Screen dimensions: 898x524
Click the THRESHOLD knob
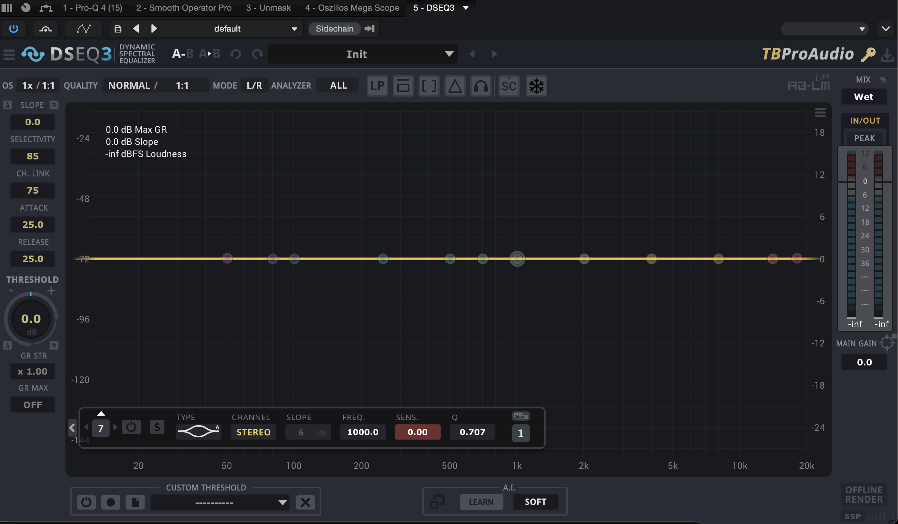[x=31, y=319]
